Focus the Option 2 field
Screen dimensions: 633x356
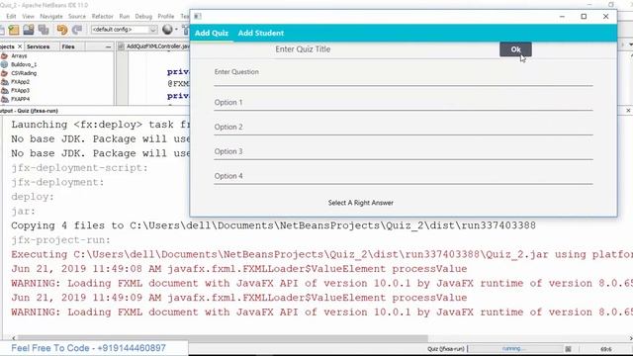[x=404, y=128]
